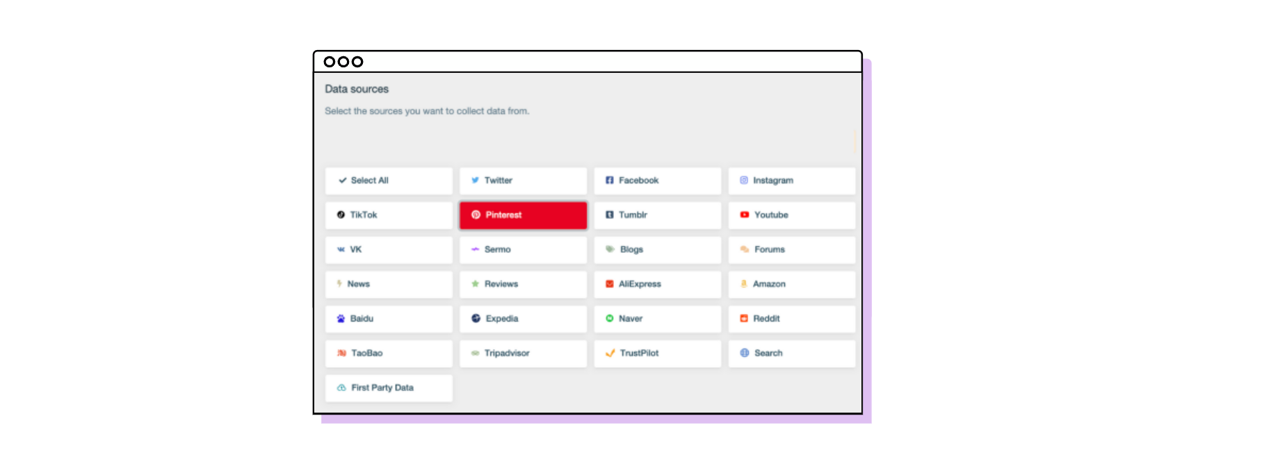Click the Baidu paw icon
Viewport: 1264px width, 475px height.
coord(341,319)
